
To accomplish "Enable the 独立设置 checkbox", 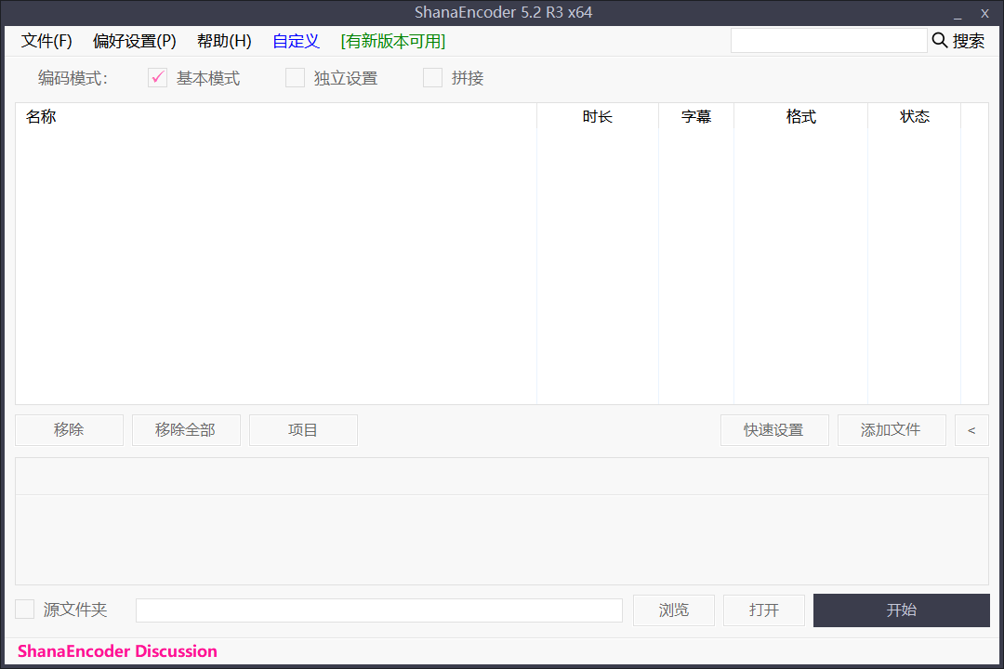I will click(x=295, y=78).
